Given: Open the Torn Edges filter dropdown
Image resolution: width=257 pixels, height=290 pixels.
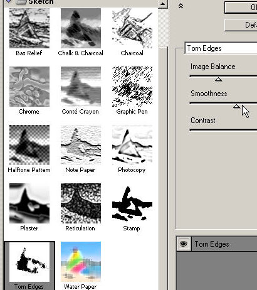Looking at the screenshot, I should pyautogui.click(x=221, y=48).
